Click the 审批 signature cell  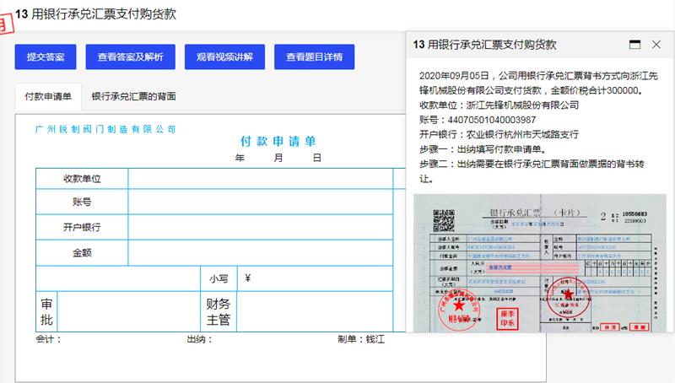point(127,312)
